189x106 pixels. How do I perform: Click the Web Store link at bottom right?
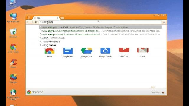(x=156, y=92)
